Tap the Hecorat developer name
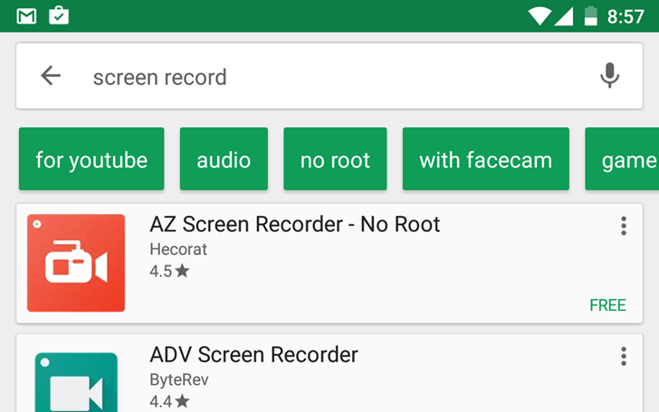The height and width of the screenshot is (412, 659). pyautogui.click(x=178, y=249)
